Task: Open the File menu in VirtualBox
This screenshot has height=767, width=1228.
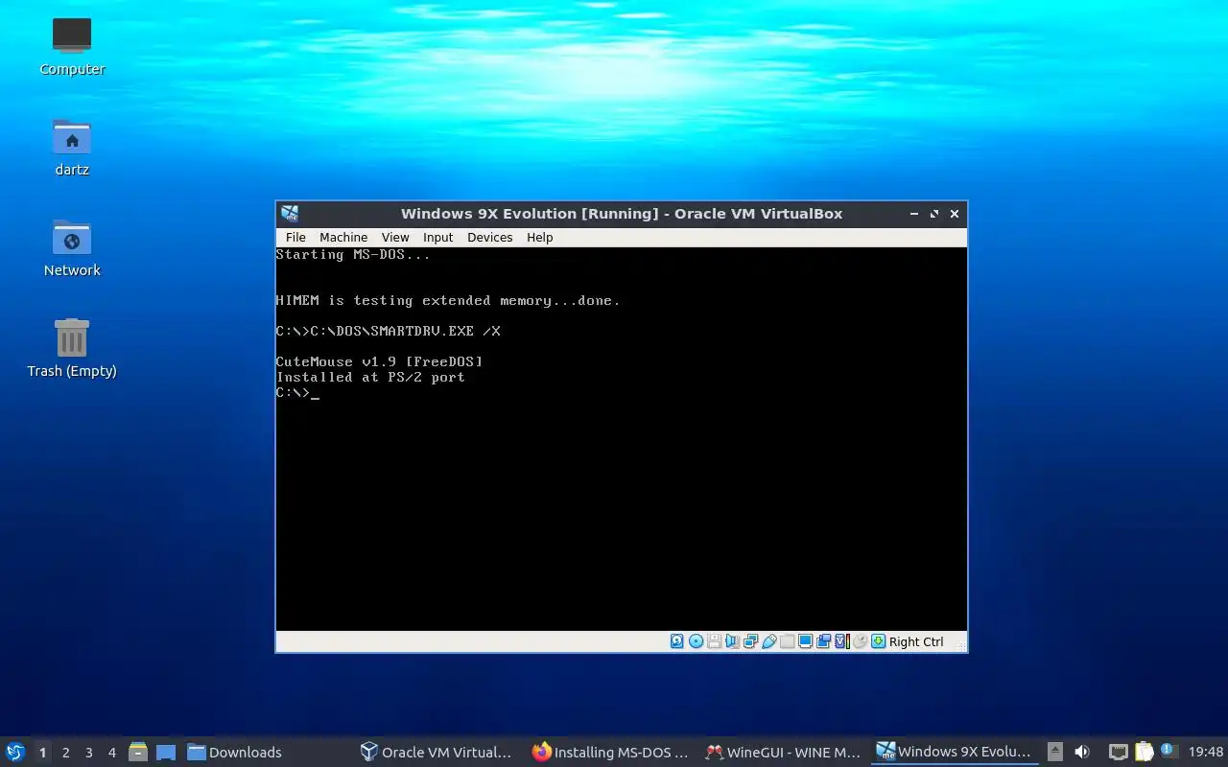Action: (295, 237)
